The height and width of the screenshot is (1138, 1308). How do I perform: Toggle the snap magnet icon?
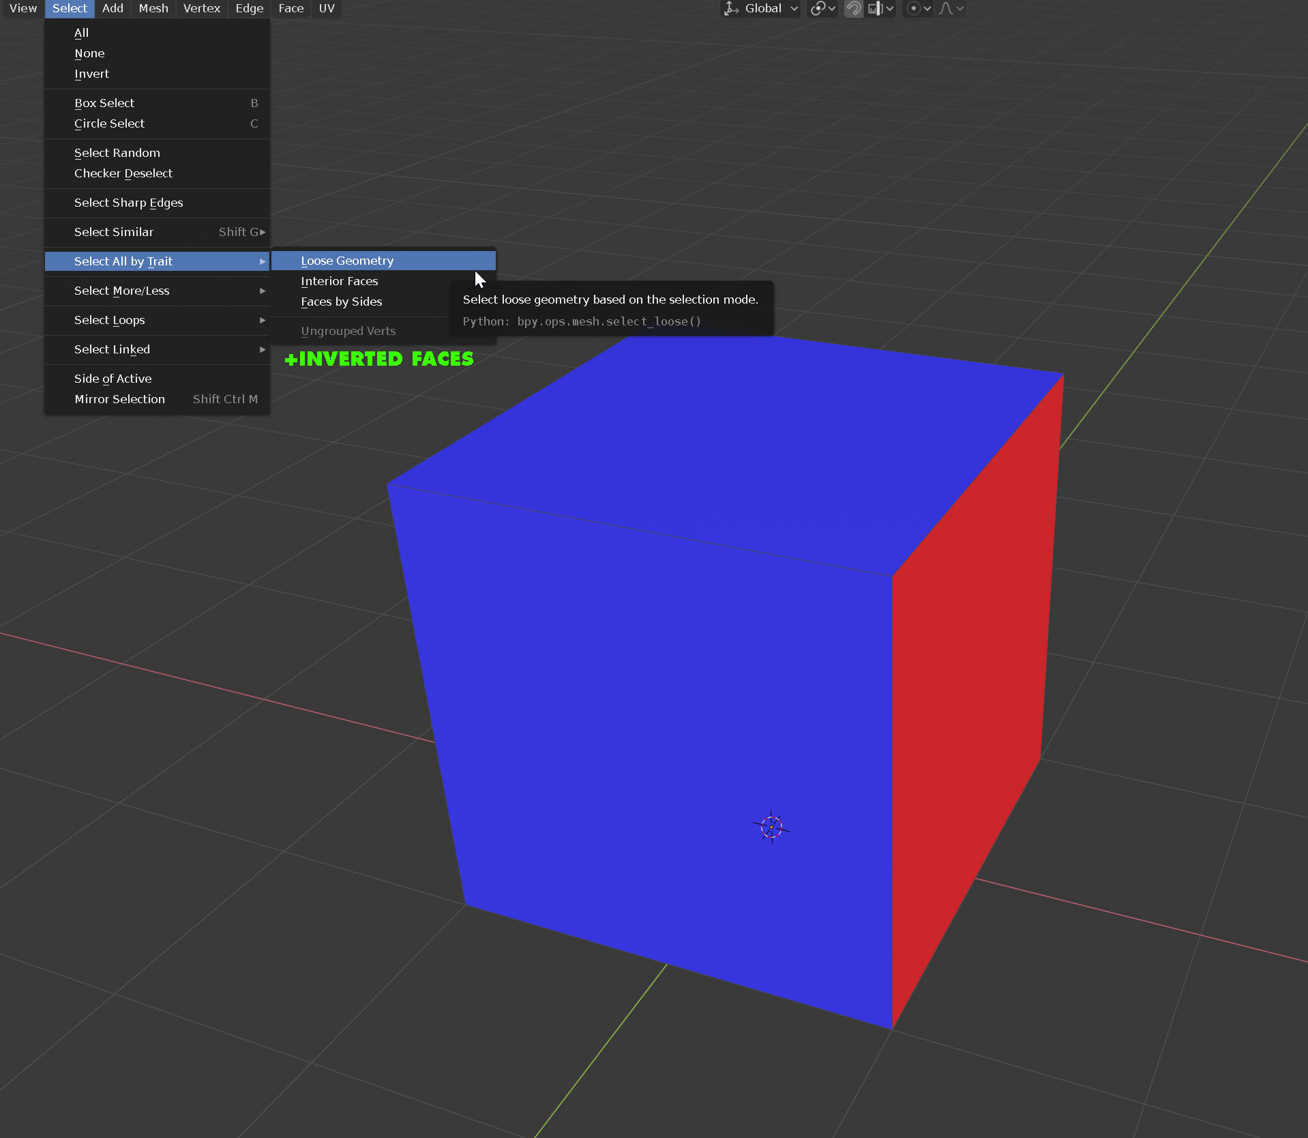[x=853, y=8]
